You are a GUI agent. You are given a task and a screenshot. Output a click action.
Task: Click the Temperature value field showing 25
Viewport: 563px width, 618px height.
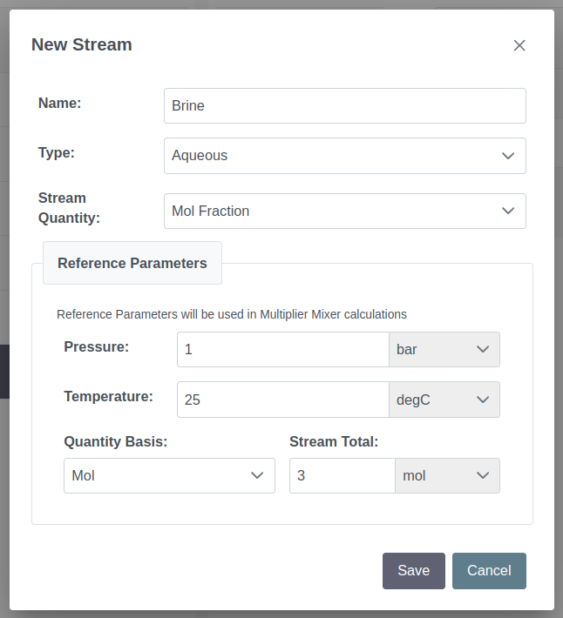pyautogui.click(x=283, y=400)
